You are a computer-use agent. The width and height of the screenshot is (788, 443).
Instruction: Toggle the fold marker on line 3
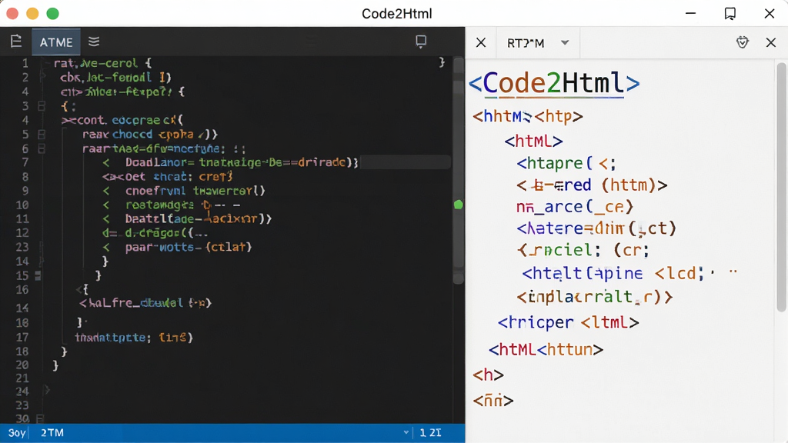42,106
